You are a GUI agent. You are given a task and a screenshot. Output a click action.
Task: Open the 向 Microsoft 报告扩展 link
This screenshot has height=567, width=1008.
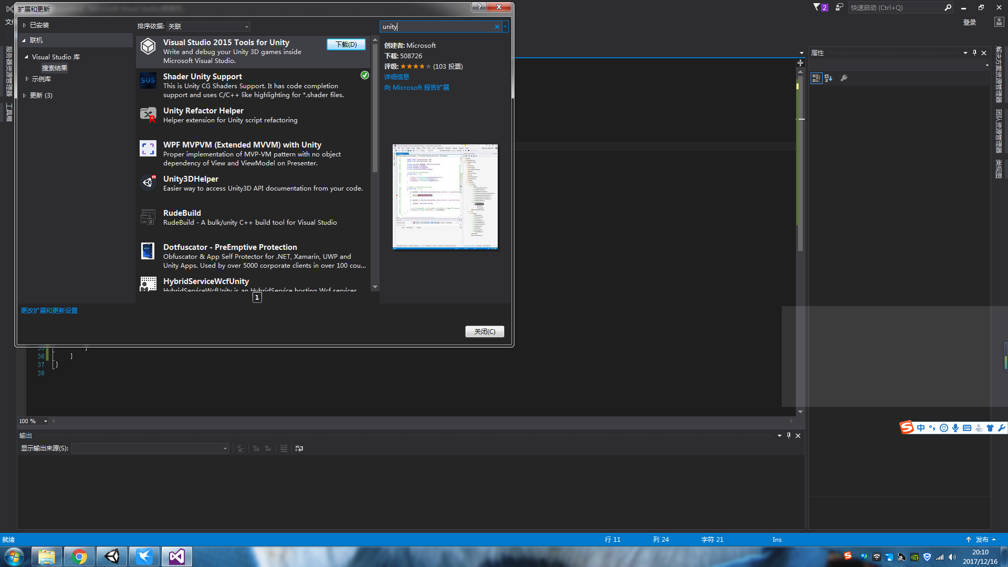tap(416, 88)
